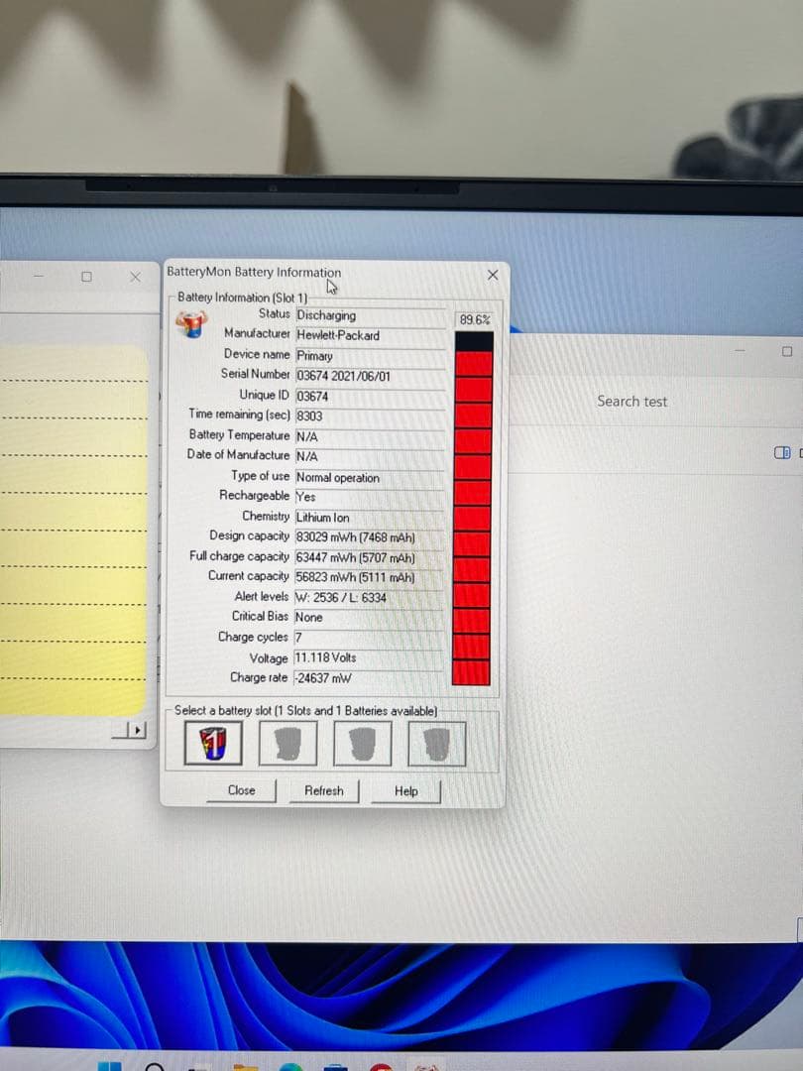Close the BatteryMon Battery Information dialog
The image size is (803, 1071).
pyautogui.click(x=493, y=275)
